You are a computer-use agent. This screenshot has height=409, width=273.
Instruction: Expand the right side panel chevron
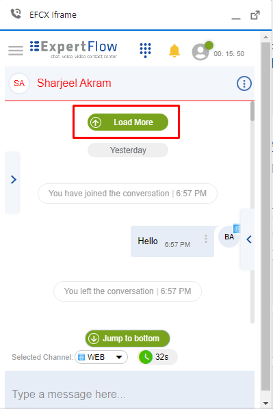pyautogui.click(x=249, y=239)
